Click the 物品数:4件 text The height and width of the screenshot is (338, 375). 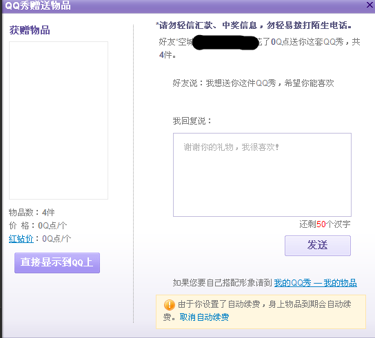32,212
